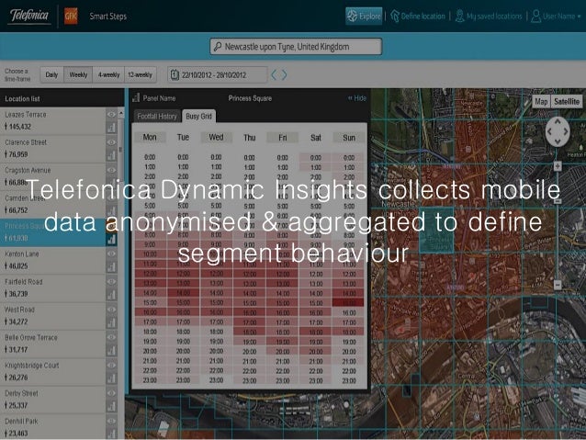This screenshot has width=586, height=440.
Task: Click location list scroll-up arrow
Action: click(x=120, y=112)
